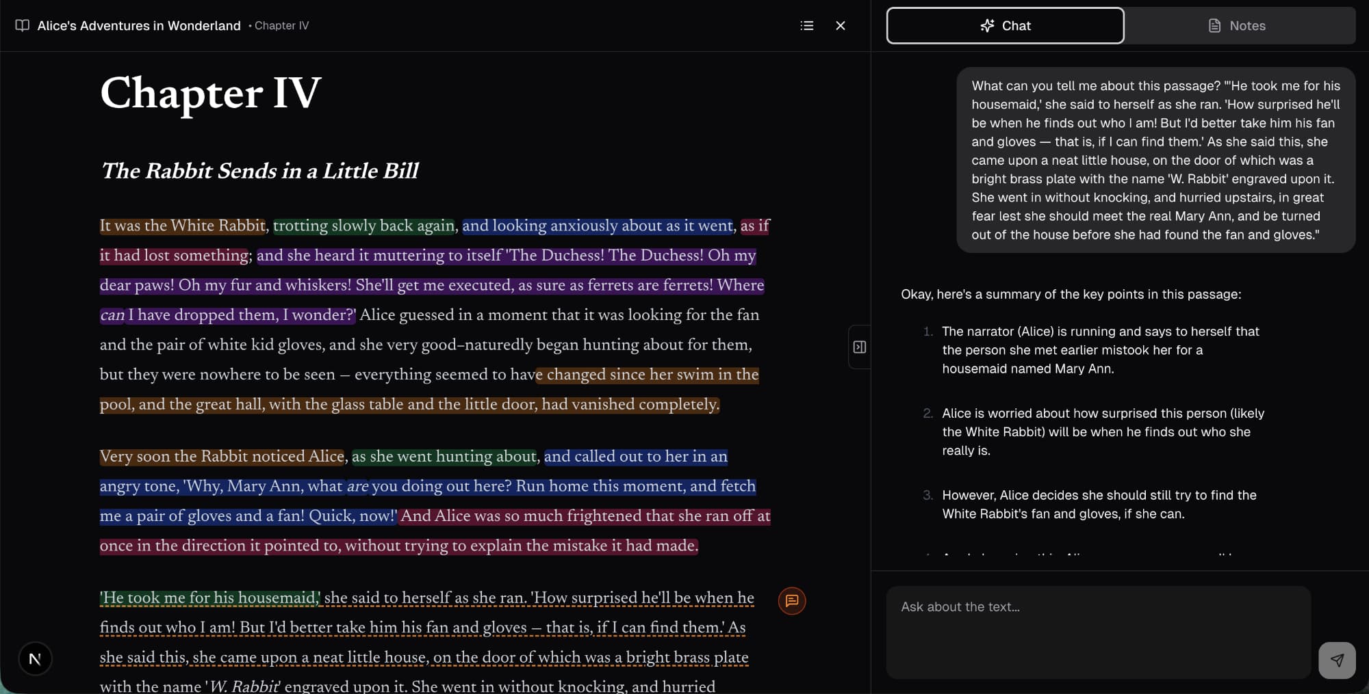Click the open book icon beside the title

pos(23,25)
